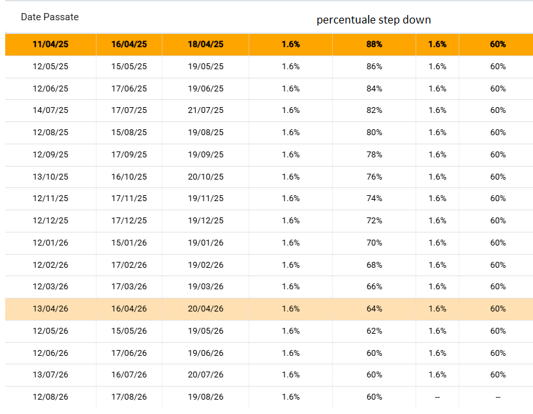Click the percentuale step down heading
This screenshot has width=533, height=414.
tap(374, 20)
